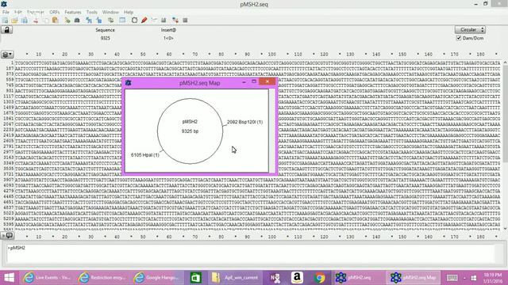The height and width of the screenshot is (285, 508).
Task: Switch to pMSH2.seq Map taskbar window
Action: pos(414,278)
